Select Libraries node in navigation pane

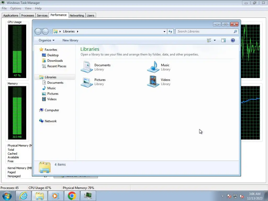click(x=55, y=77)
